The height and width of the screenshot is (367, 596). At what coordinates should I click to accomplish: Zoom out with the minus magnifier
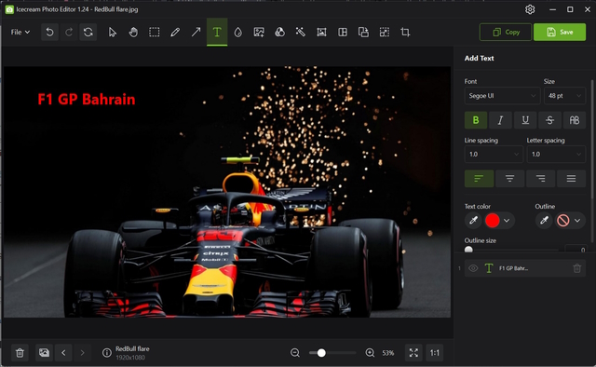295,353
